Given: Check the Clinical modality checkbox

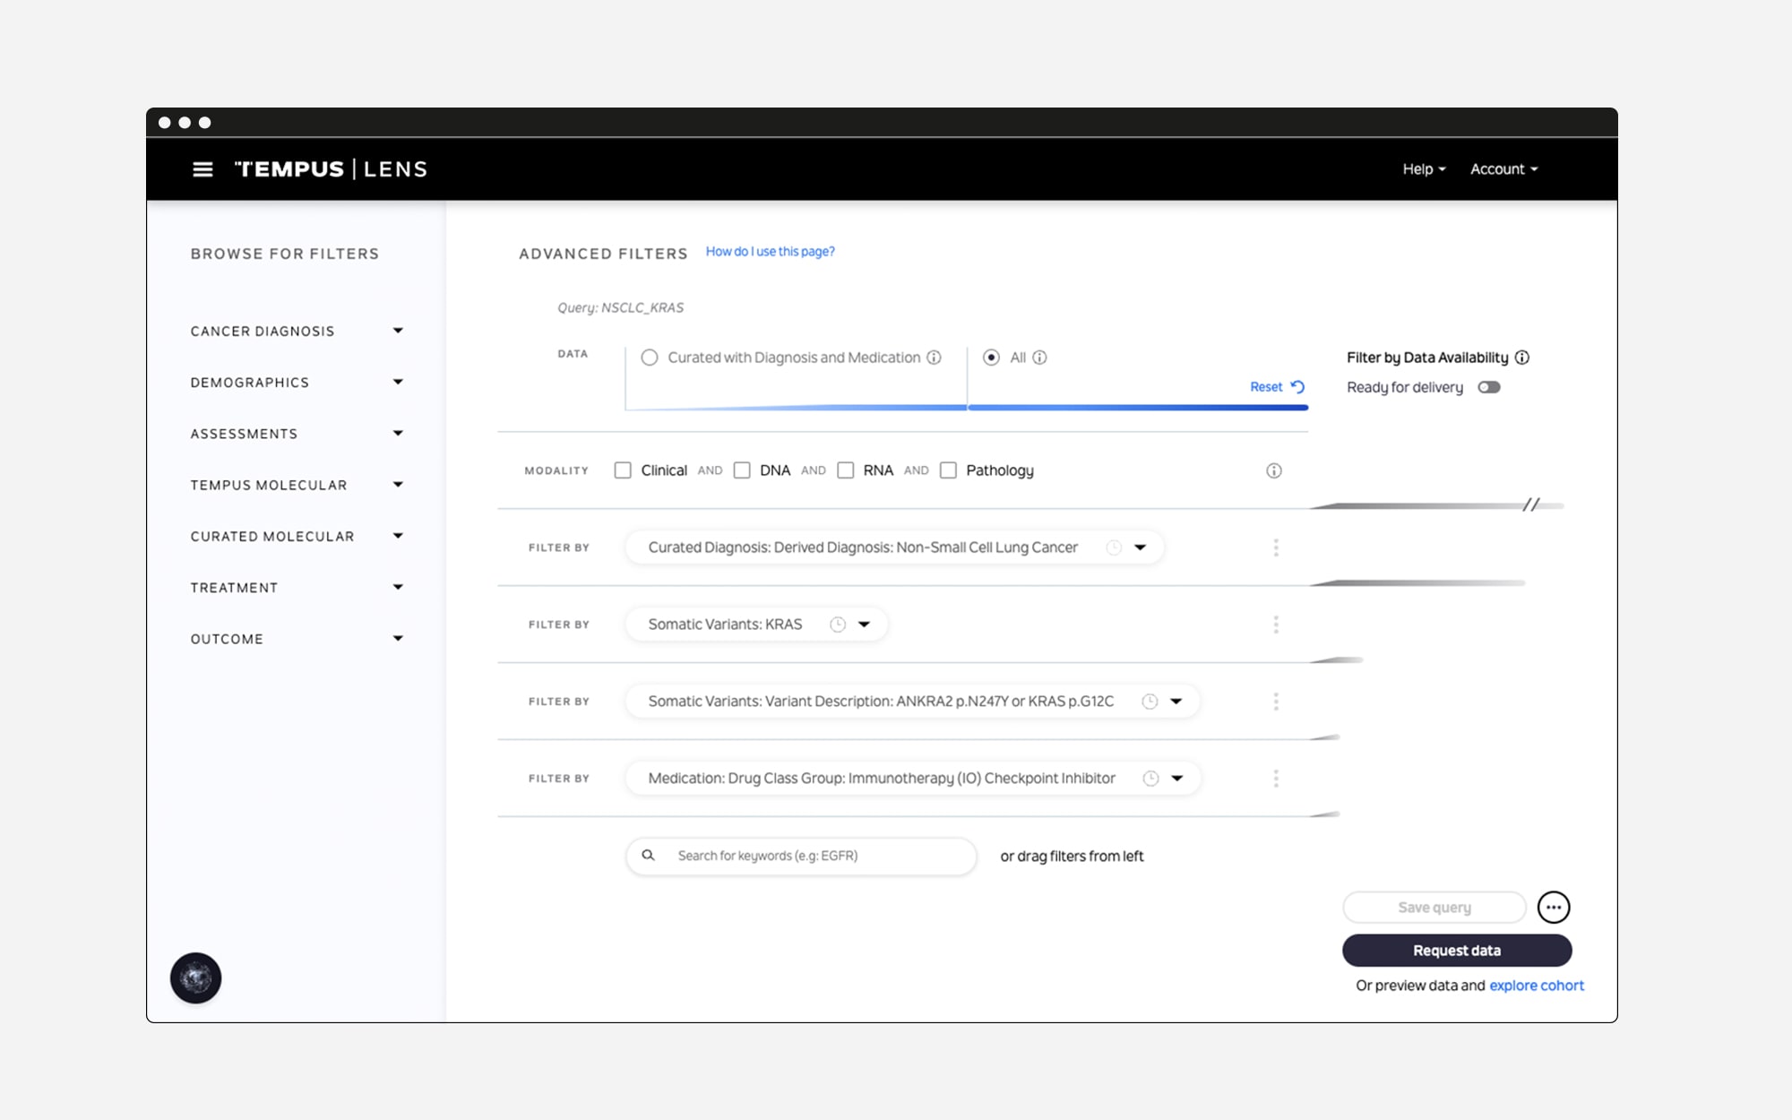Looking at the screenshot, I should click(623, 470).
